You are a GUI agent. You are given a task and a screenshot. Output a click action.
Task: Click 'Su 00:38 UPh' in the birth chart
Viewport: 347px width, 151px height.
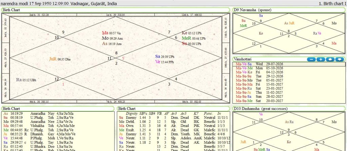[x=191, y=44]
